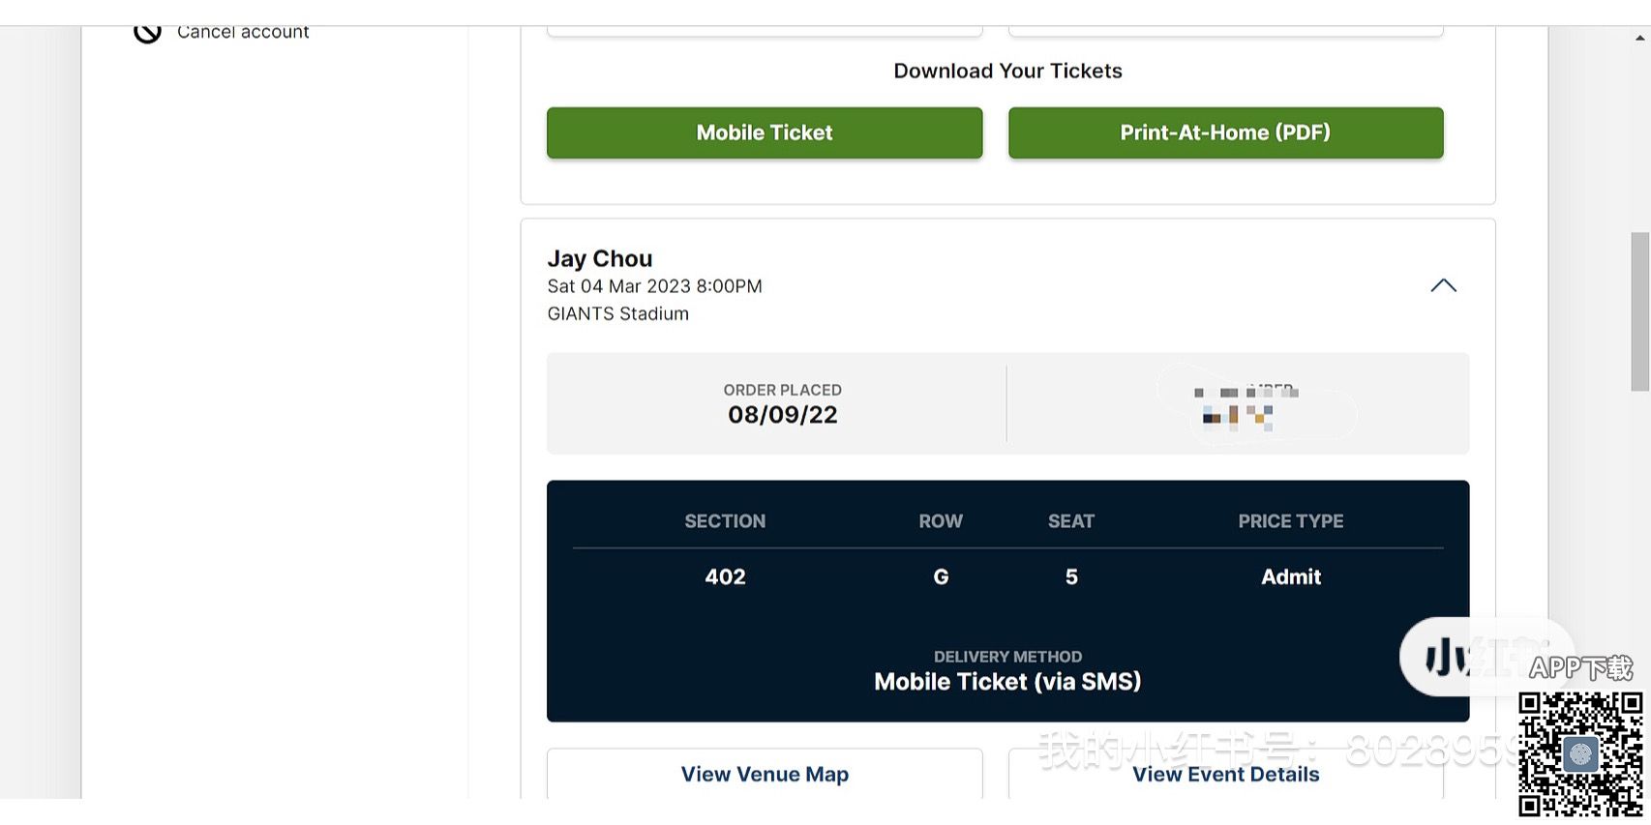Open the Cancel account link
Screen dimensions: 1651x825
(243, 33)
